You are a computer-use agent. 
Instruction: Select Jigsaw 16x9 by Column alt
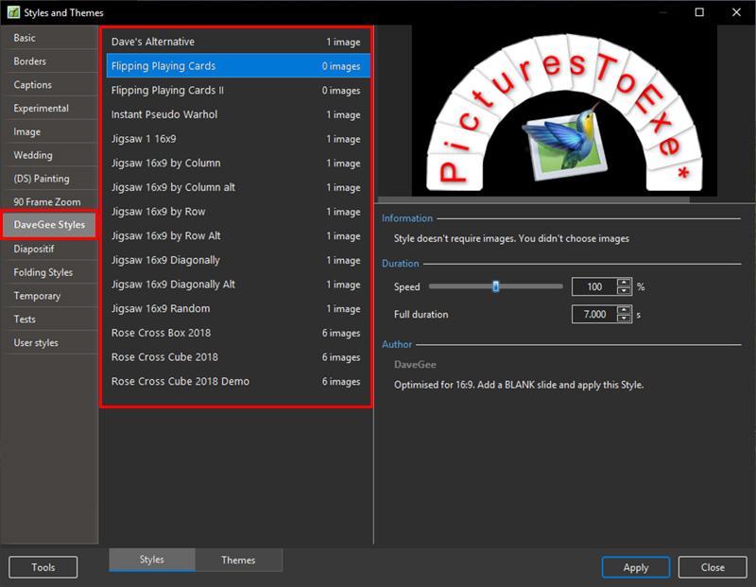coord(238,187)
